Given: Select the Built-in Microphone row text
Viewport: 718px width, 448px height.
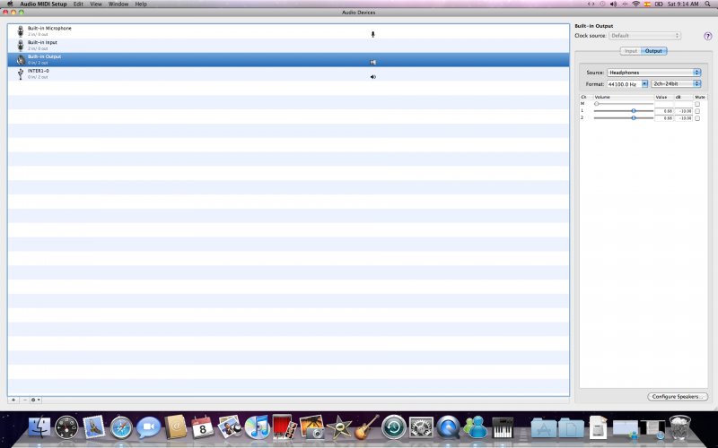Looking at the screenshot, I should coord(49,29).
